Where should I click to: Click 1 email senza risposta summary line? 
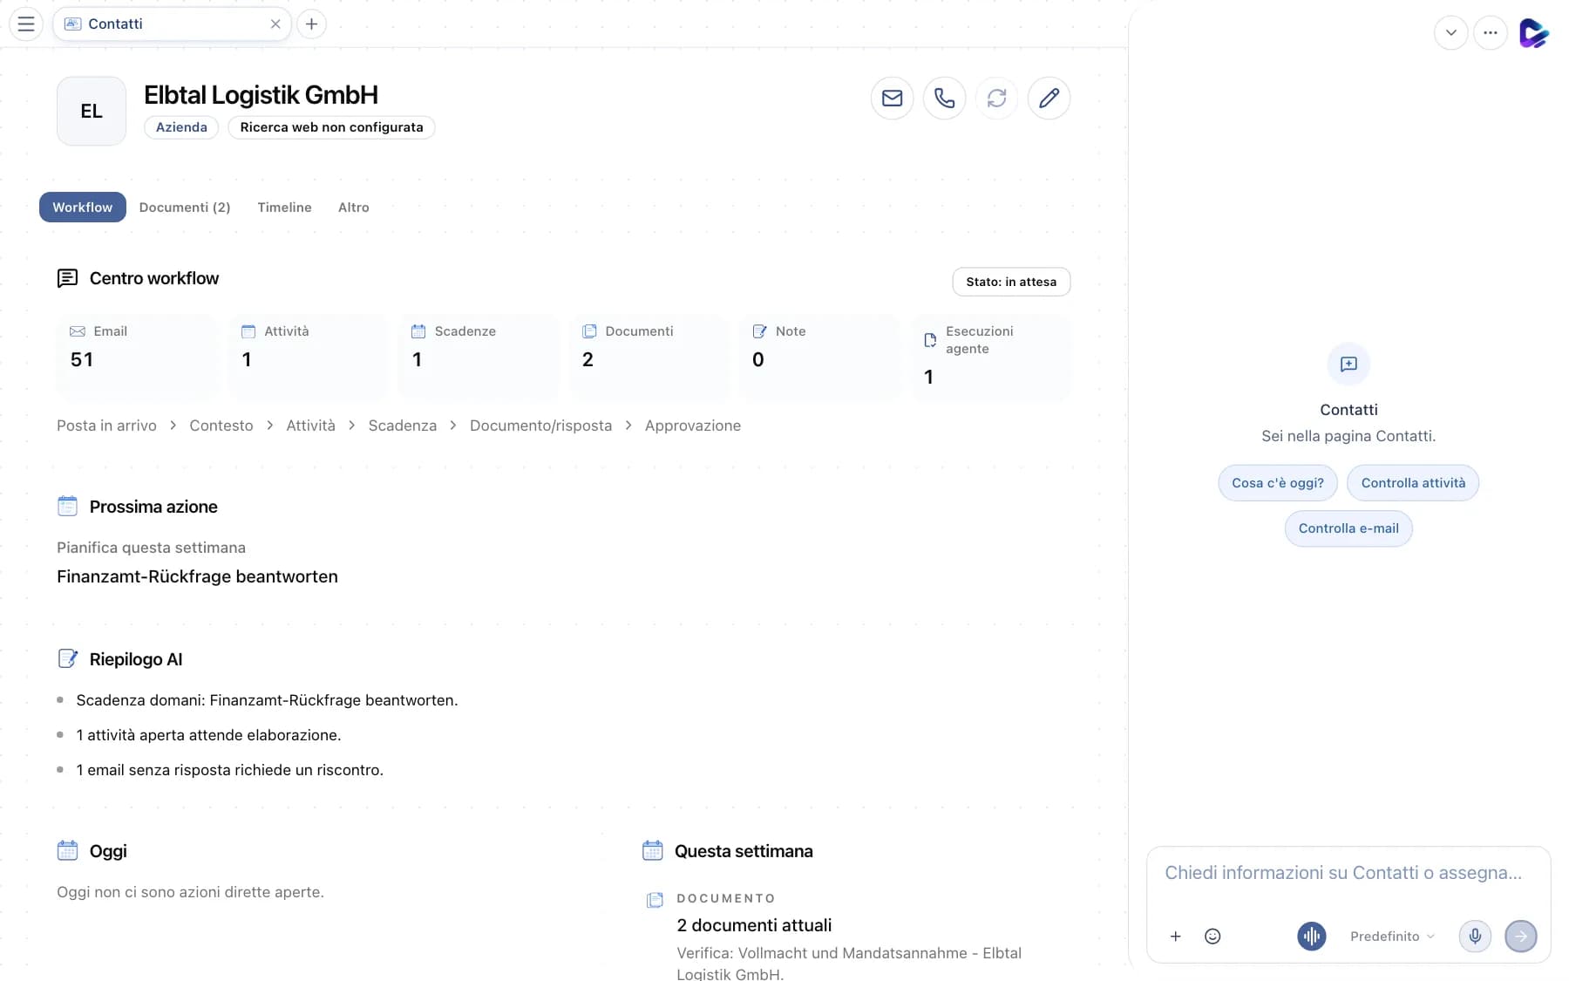230,770
